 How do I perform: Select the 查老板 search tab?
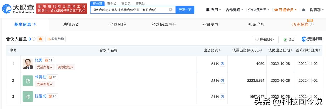(112, 4)
